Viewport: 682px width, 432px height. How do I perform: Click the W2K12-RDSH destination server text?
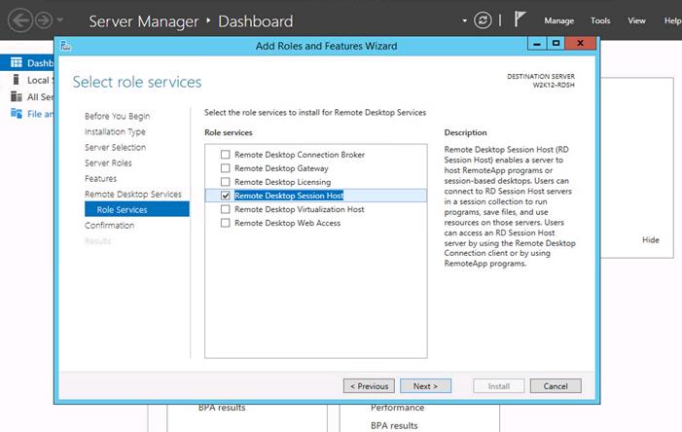pyautogui.click(x=554, y=85)
